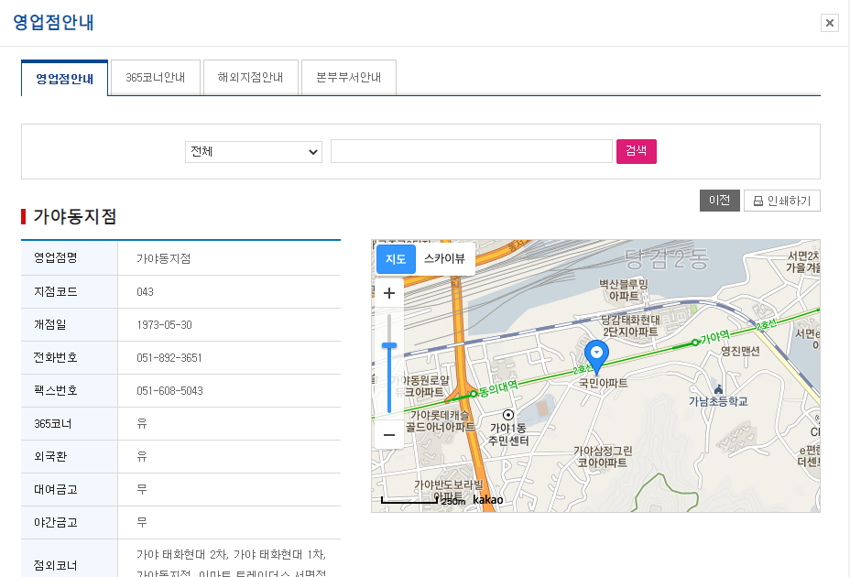Click the 인쇄하기 print button
Image resolution: width=850 pixels, height=577 pixels.
point(781,201)
